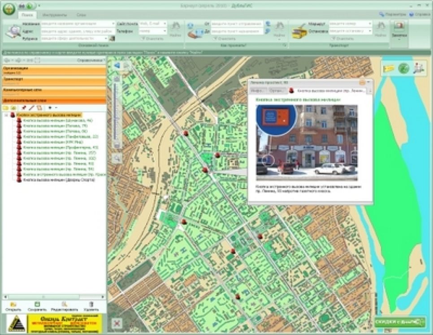Click the Удалить button at panel bottom
433x335 pixels.
click(x=91, y=307)
